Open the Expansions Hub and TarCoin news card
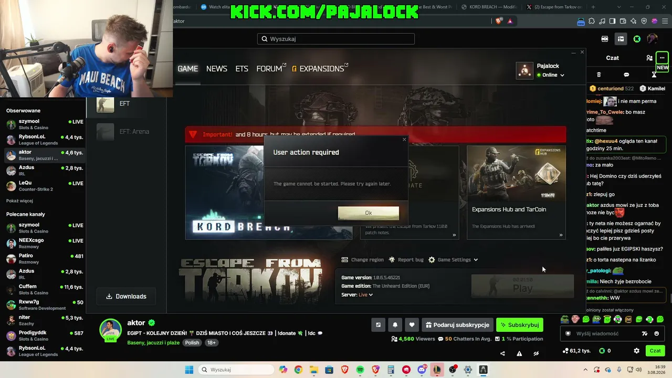 pyautogui.click(x=516, y=192)
